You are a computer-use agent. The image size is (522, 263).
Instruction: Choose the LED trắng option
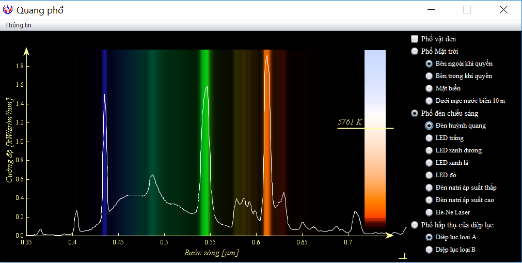coord(429,138)
